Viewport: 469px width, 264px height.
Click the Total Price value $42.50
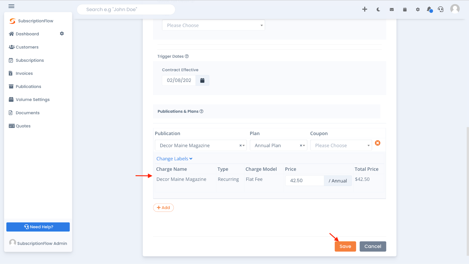click(x=362, y=179)
